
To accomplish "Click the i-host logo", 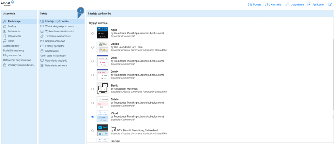I will point(8,3).
